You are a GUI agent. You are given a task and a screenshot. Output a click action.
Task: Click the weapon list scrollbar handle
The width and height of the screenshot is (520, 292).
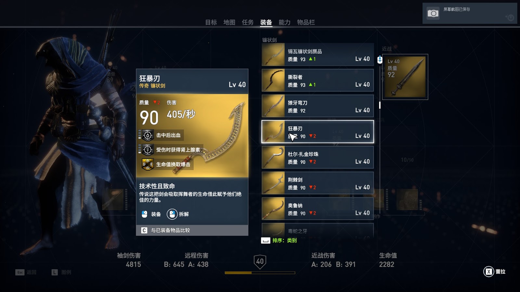tap(380, 105)
